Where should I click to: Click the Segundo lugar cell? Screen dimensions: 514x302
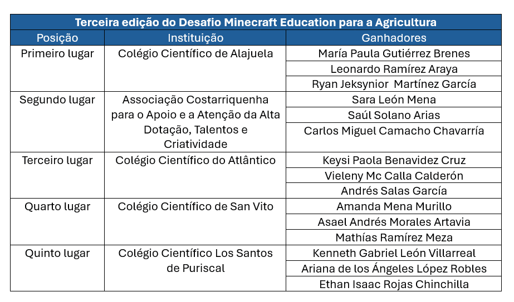tap(57, 122)
